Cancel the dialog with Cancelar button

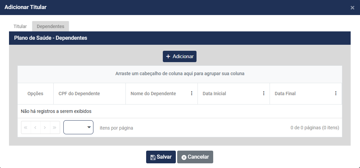click(195, 157)
